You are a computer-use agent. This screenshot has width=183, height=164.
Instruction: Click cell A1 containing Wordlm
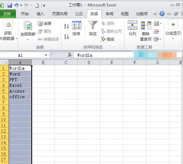pyautogui.click(x=20, y=68)
